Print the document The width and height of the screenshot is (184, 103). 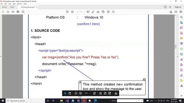tap(18, 12)
